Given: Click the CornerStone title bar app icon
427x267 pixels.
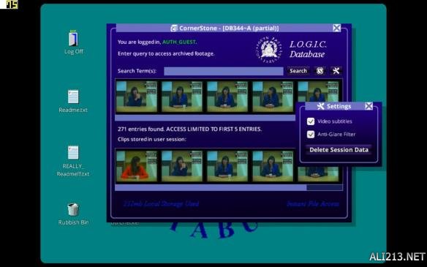Looking at the screenshot, I should [x=174, y=28].
